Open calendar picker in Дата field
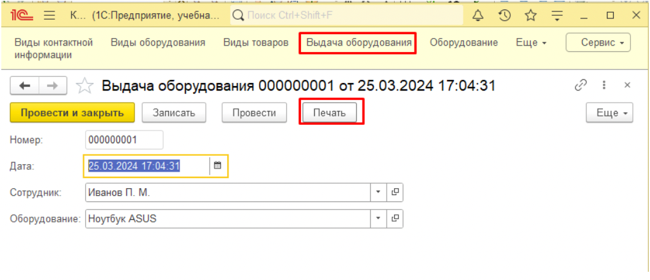Viewport: 650px width, 280px height. (x=218, y=165)
